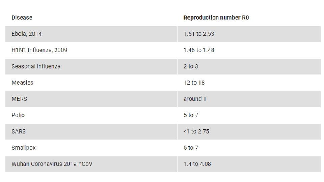The height and width of the screenshot is (182, 324).
Task: Click the MERS row label
Action: 19,99
